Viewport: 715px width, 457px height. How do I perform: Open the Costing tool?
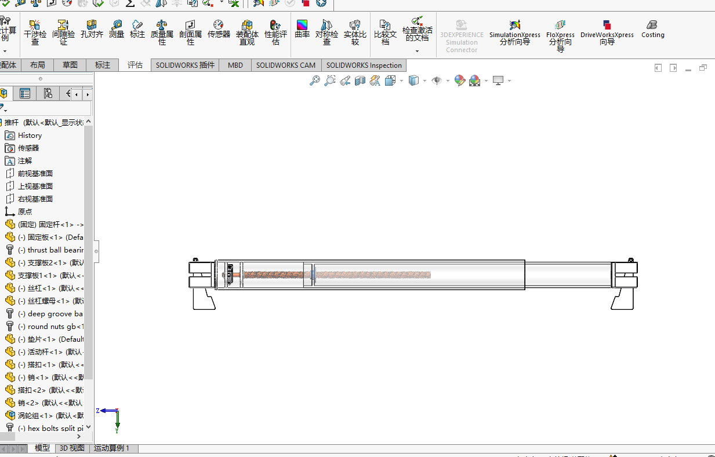(x=652, y=29)
